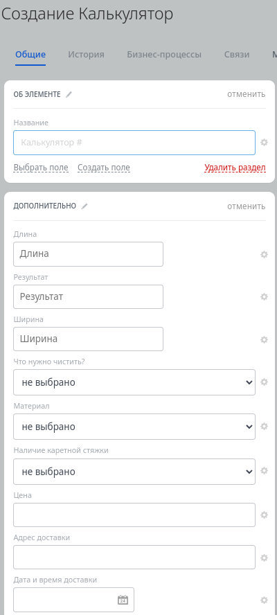
Task: Open gear settings for the Ширина field
Action: (x=264, y=339)
